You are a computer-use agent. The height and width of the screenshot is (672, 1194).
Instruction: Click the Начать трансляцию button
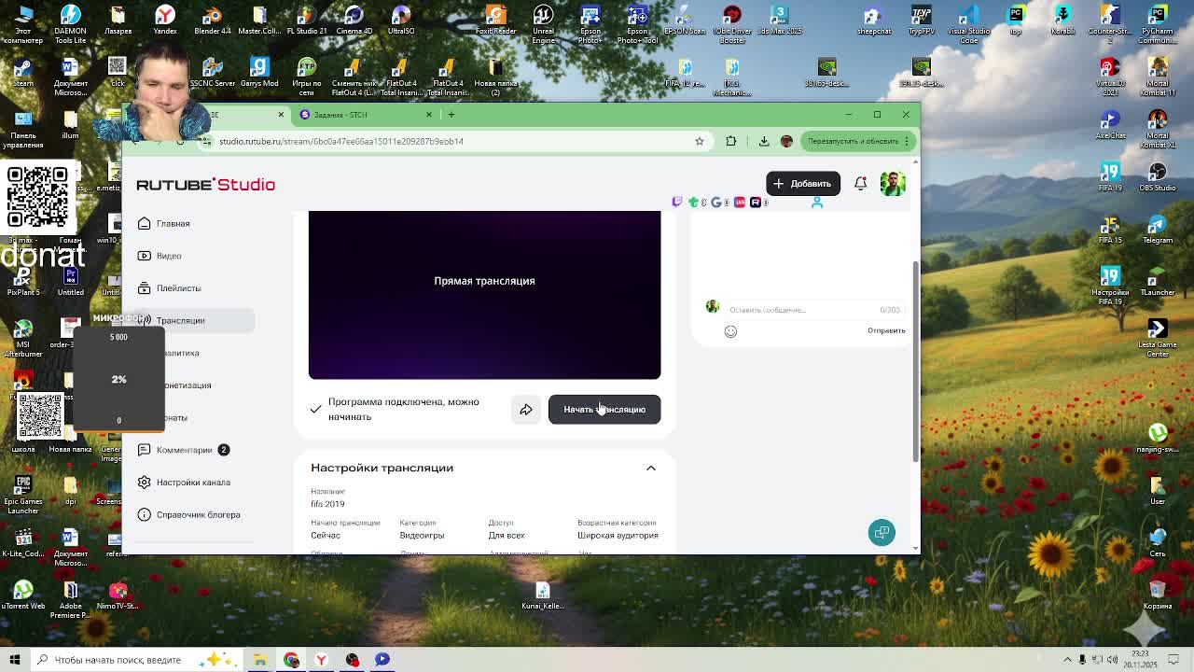(x=604, y=410)
